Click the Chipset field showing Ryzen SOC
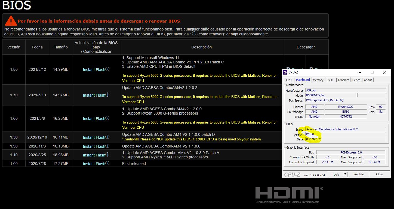Image resolution: width=394 pixels, height=209 pixels. (346, 107)
